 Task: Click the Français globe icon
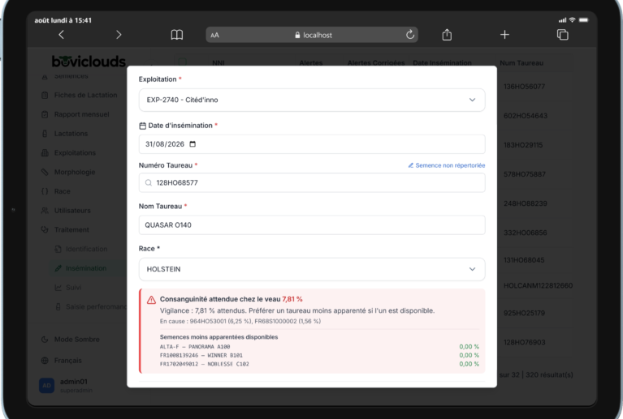point(45,361)
